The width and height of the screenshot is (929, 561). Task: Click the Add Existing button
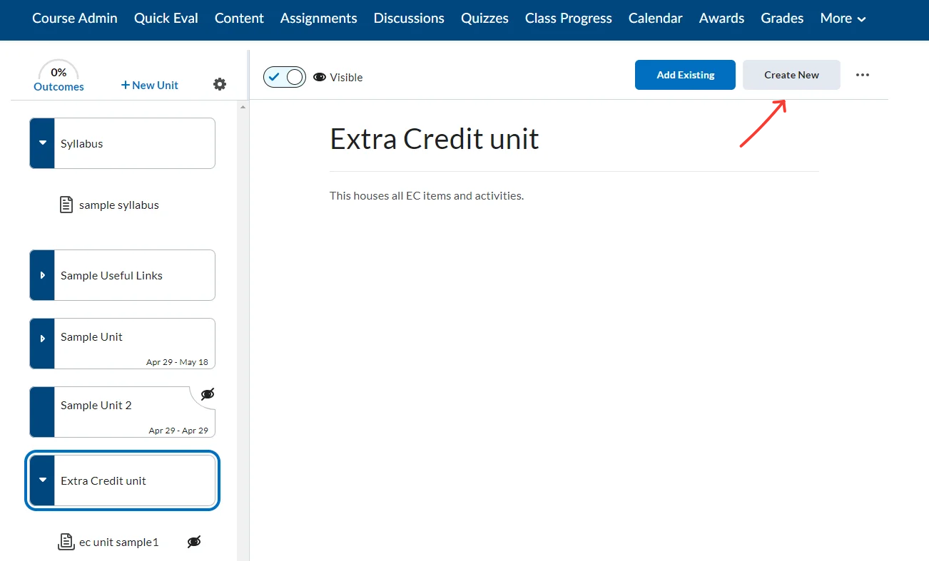pos(684,74)
